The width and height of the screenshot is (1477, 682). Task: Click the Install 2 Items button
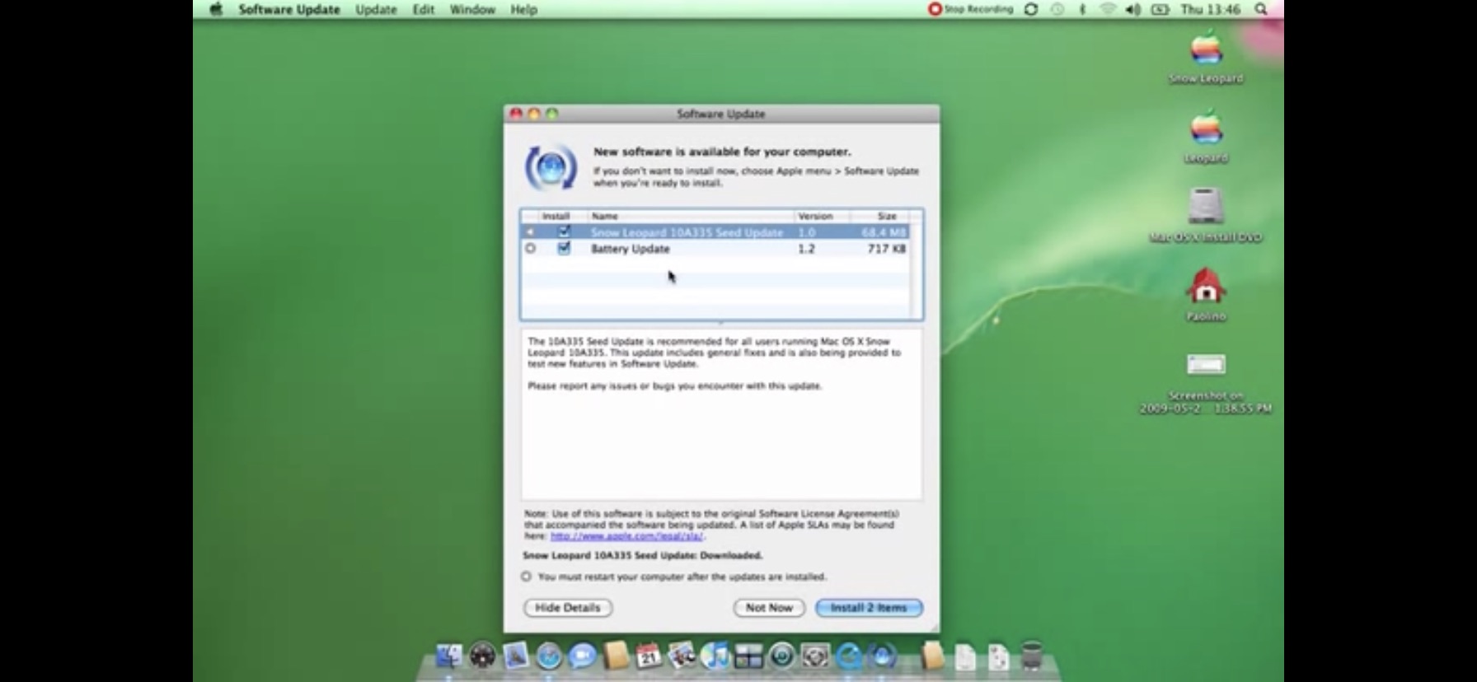[869, 608]
